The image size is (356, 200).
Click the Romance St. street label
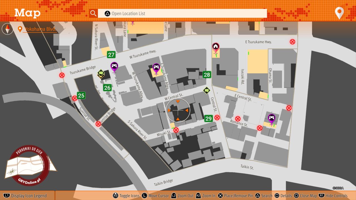click(x=239, y=123)
